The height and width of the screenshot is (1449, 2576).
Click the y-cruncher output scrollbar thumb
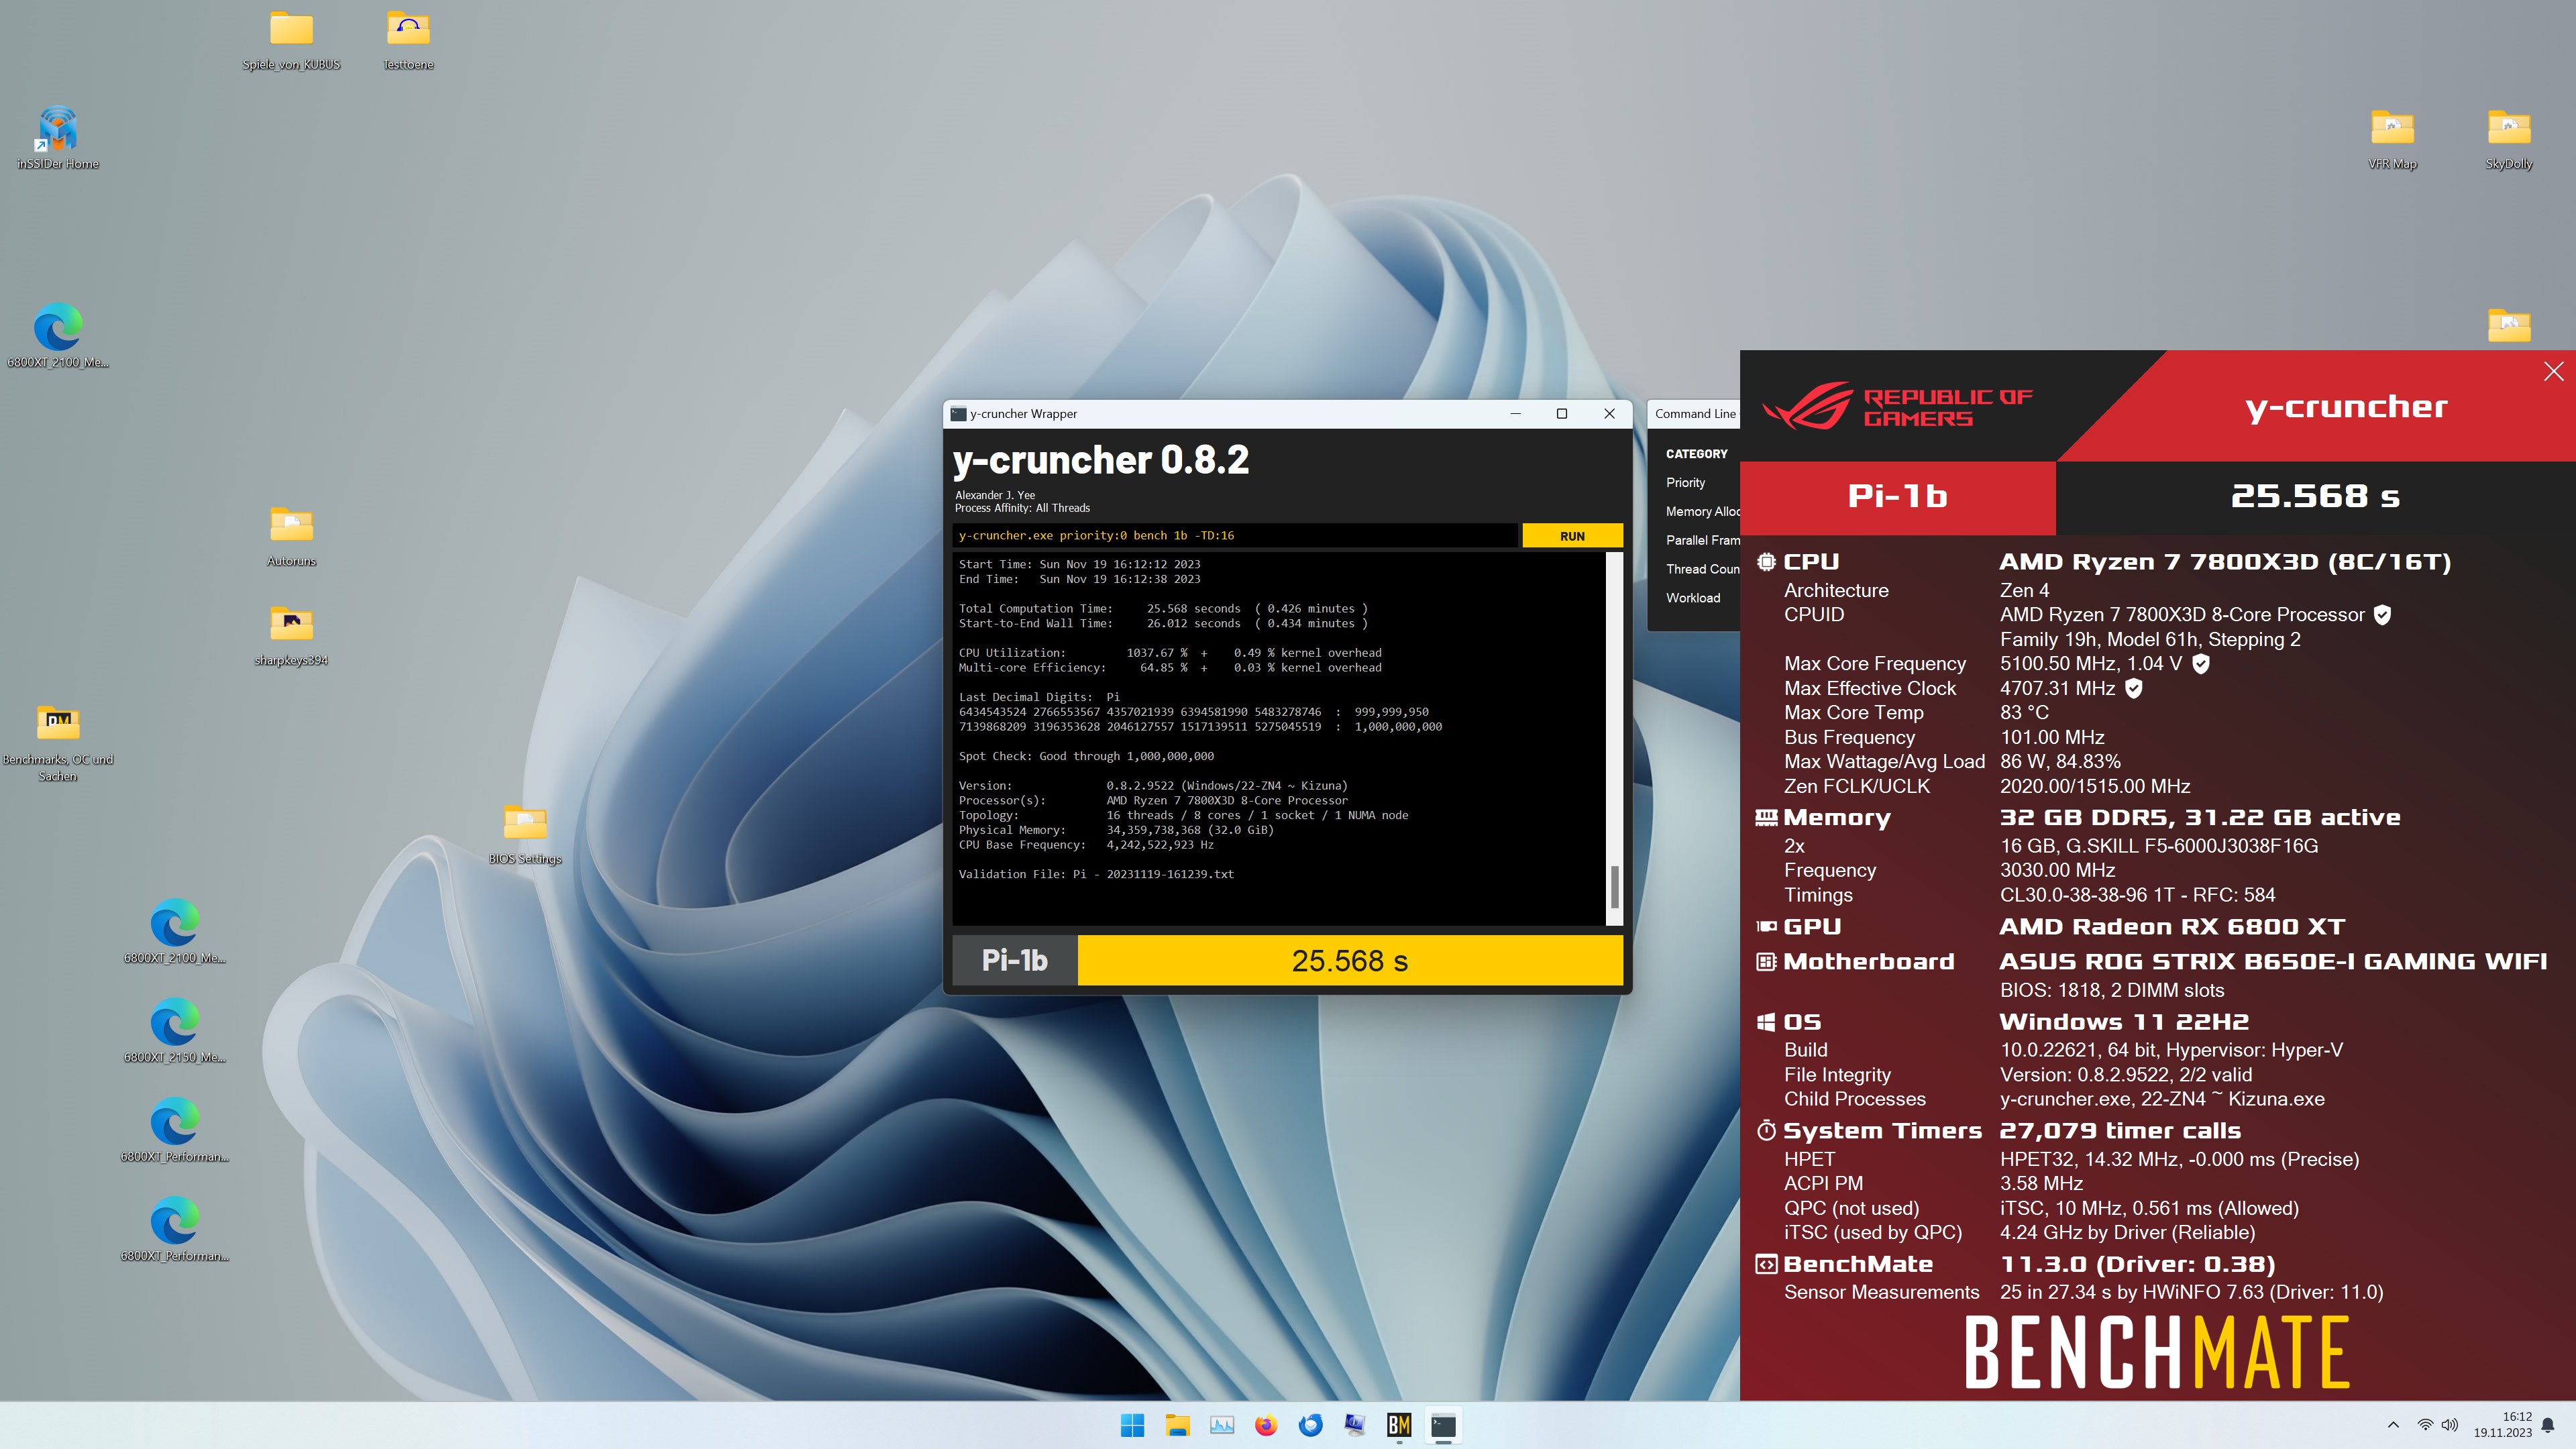click(1614, 886)
